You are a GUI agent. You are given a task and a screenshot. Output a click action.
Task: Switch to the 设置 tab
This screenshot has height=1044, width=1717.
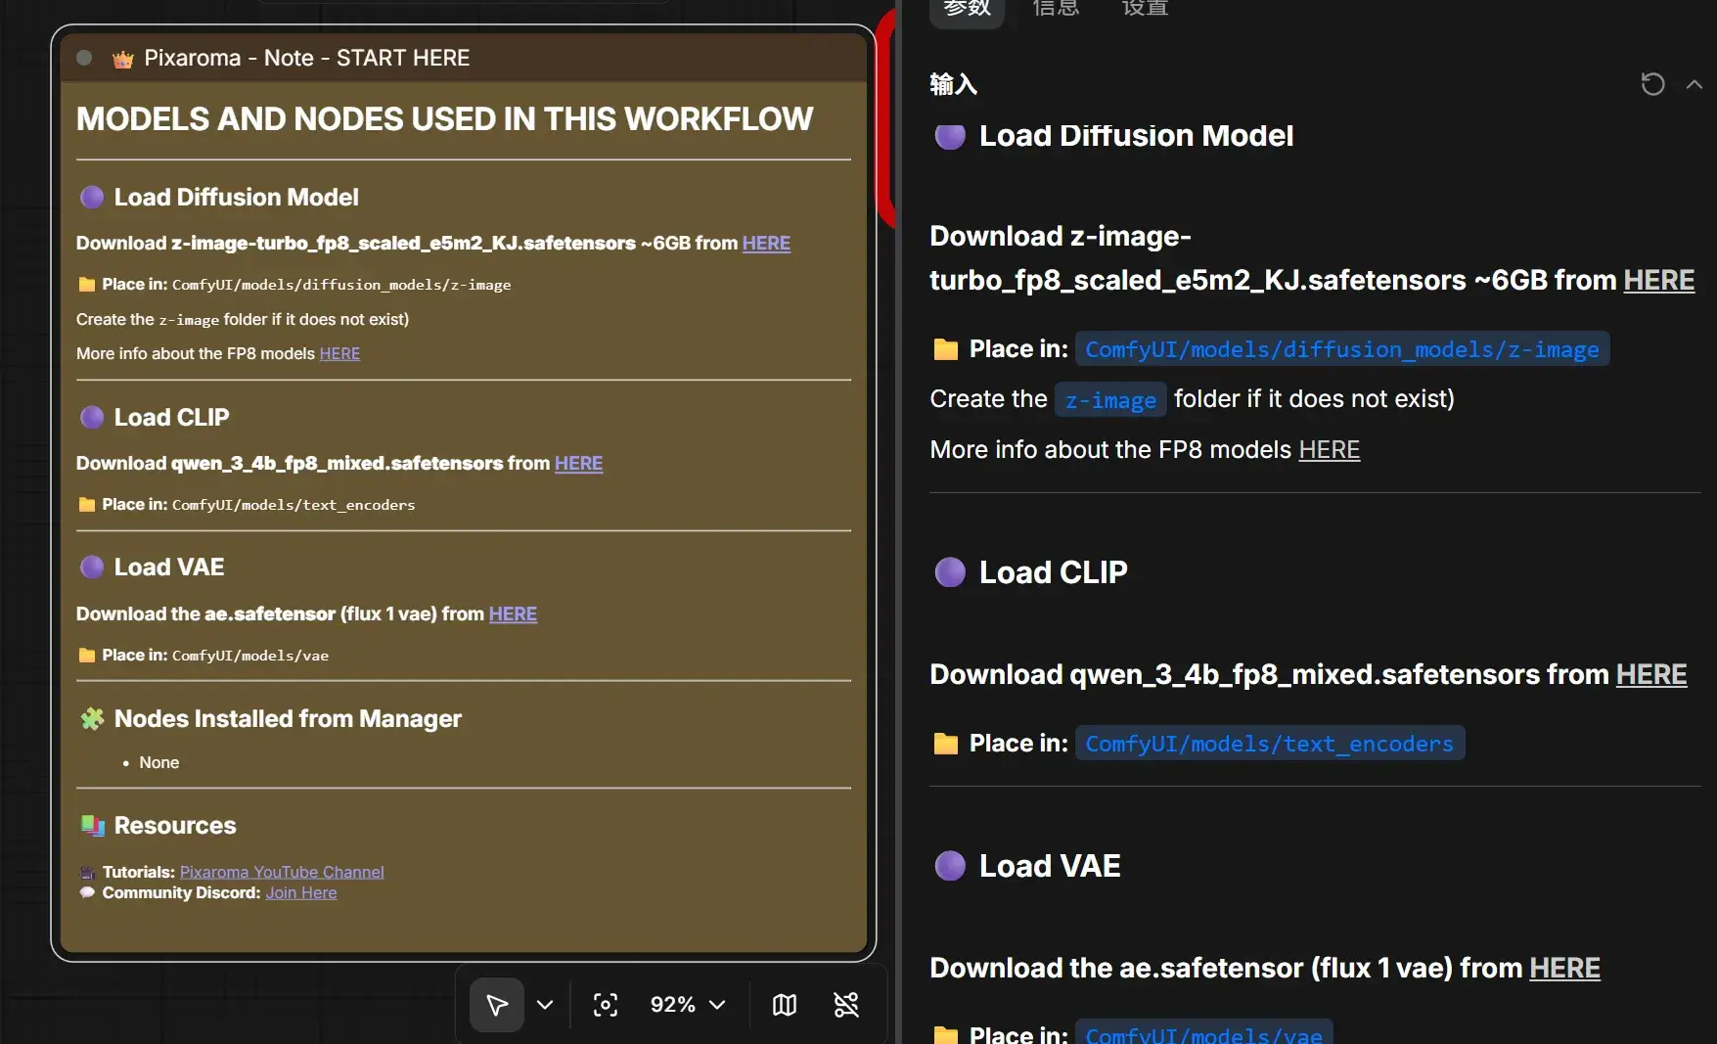click(1145, 8)
